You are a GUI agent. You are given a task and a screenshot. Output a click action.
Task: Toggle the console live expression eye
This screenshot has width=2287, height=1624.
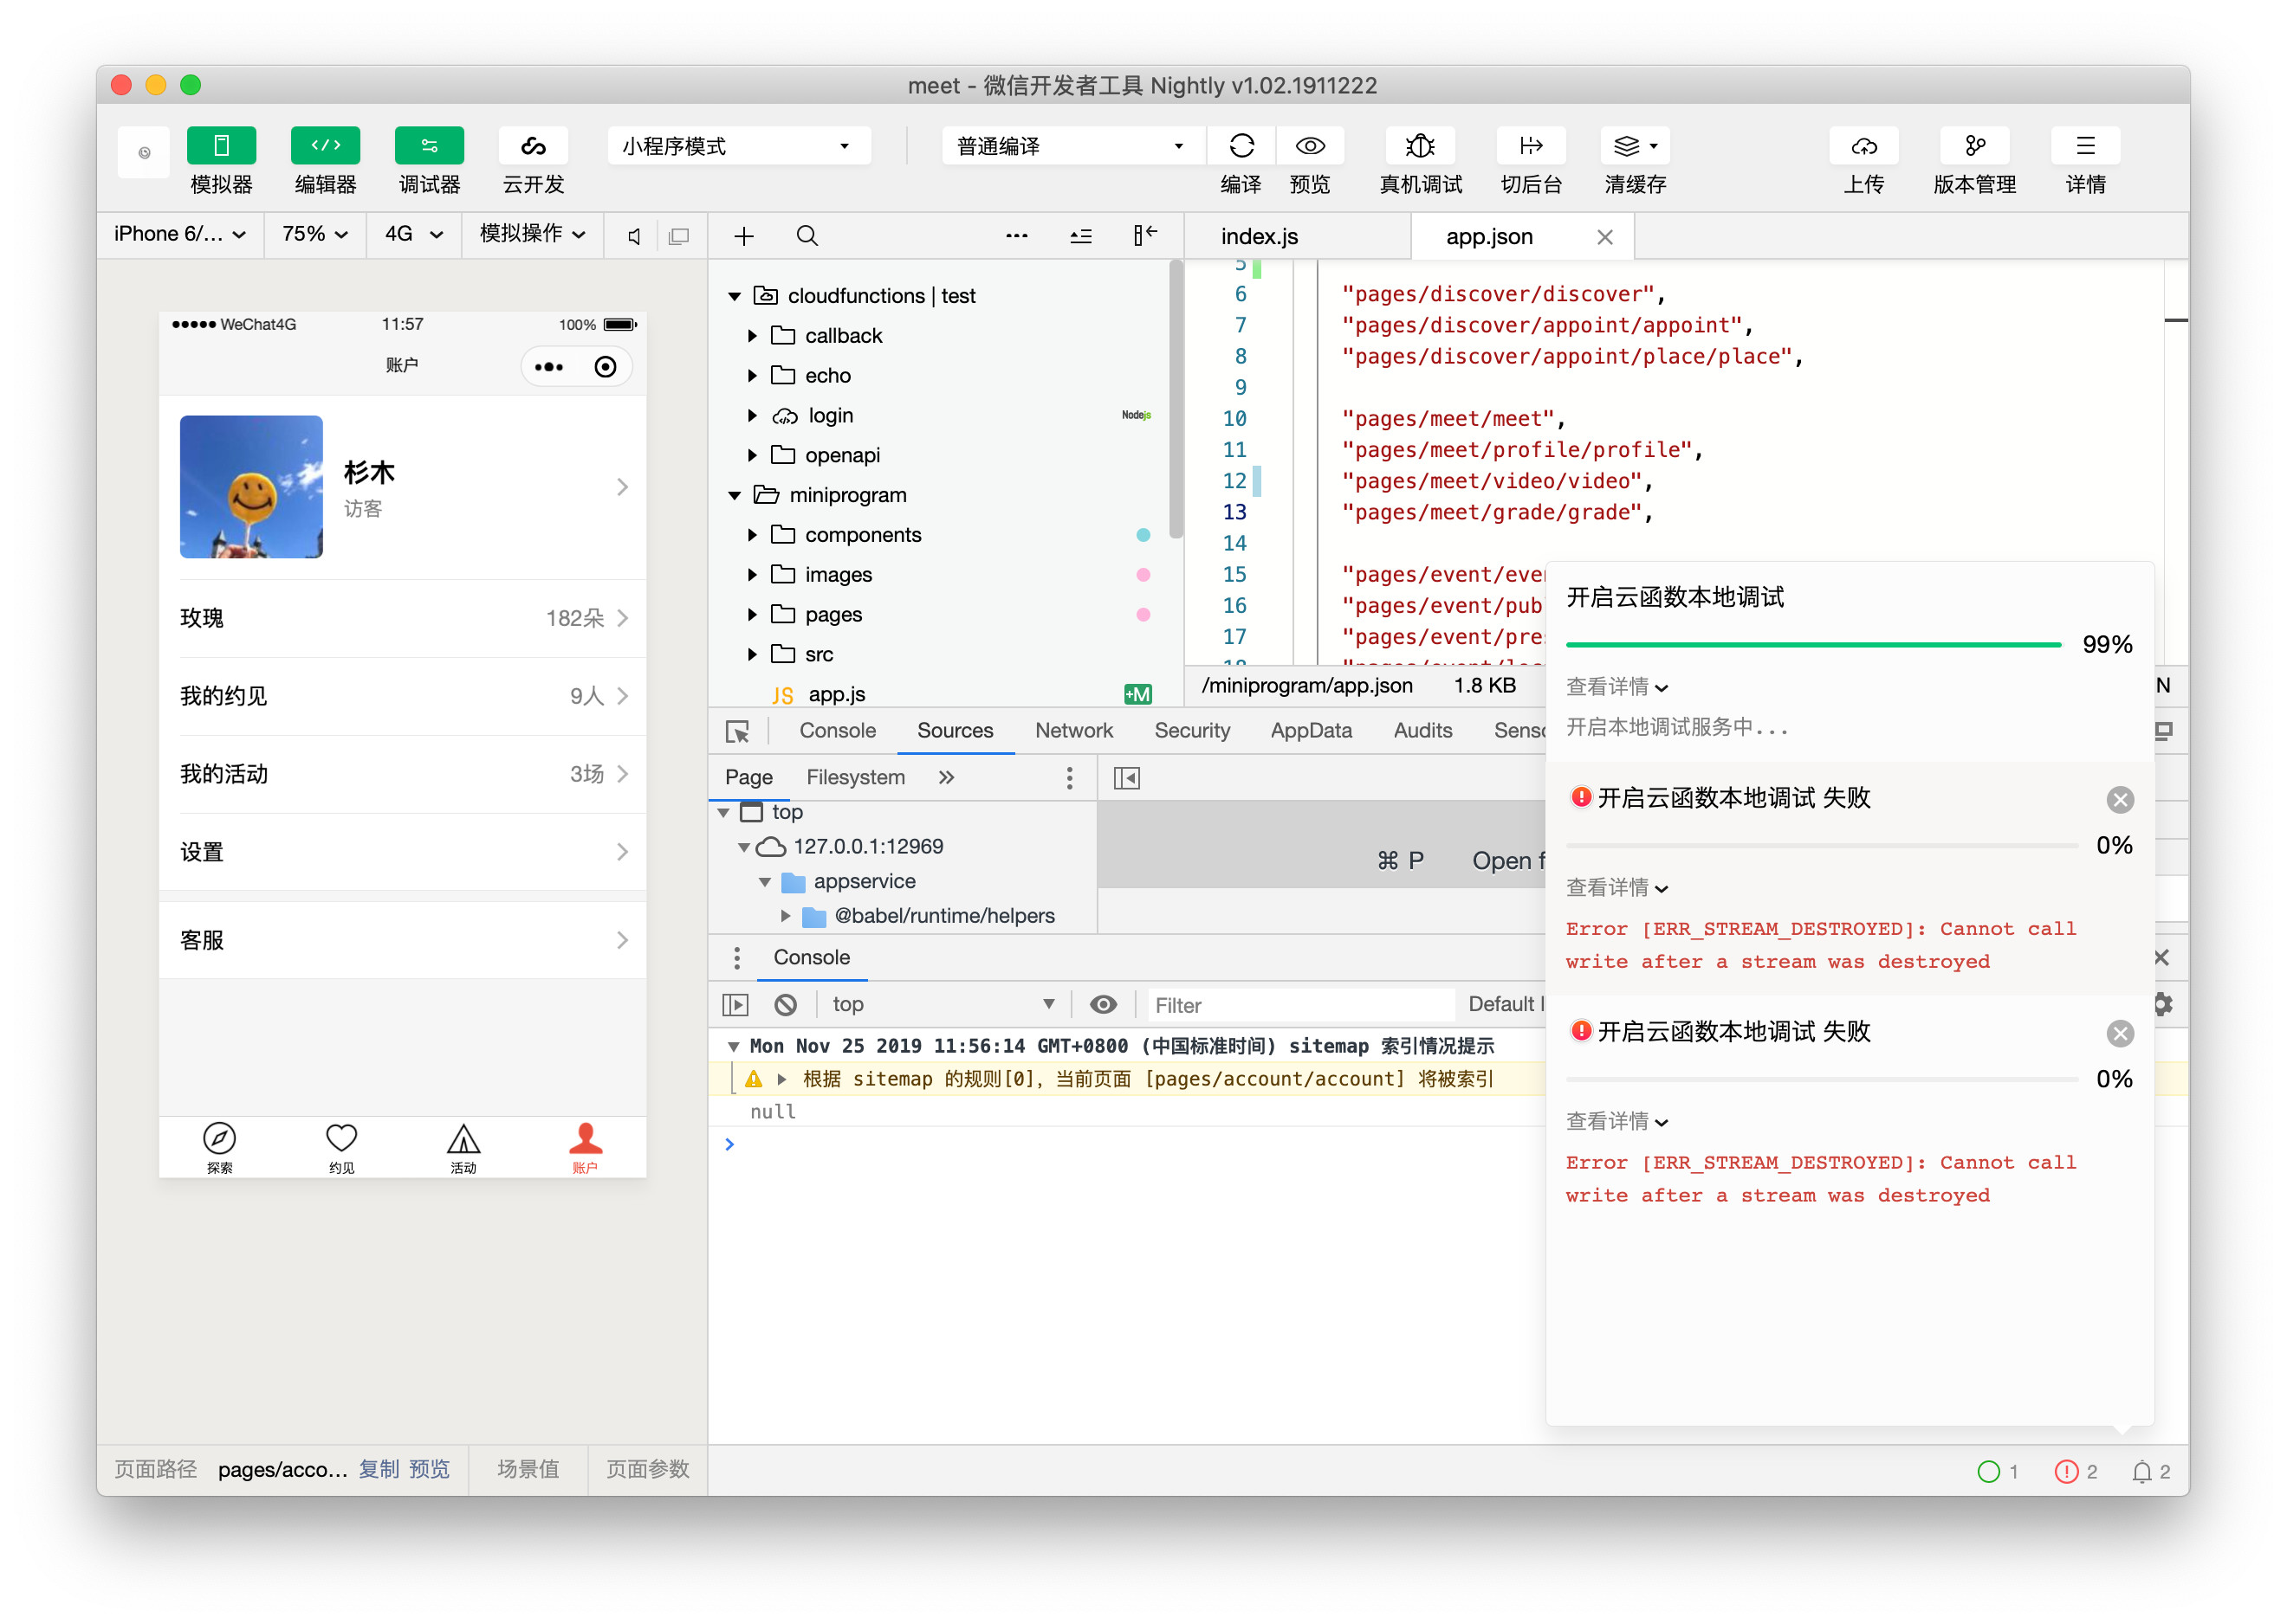pos(1104,1005)
